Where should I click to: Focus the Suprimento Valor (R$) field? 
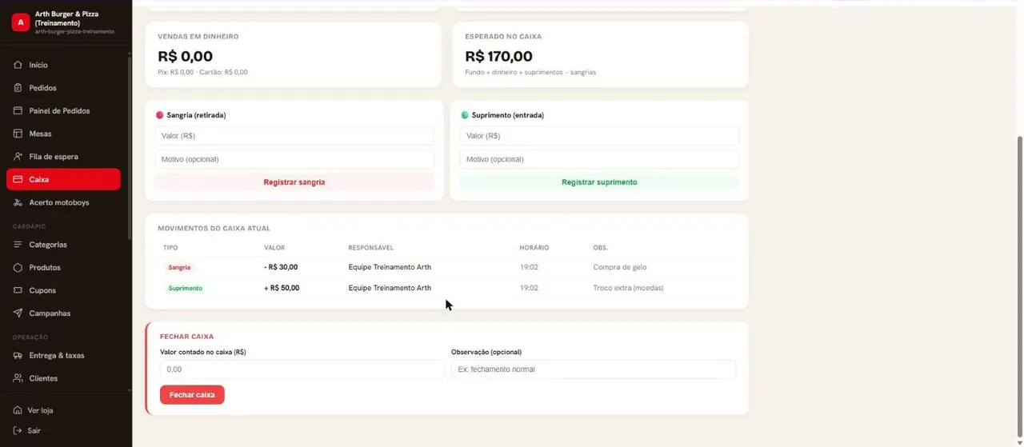pos(599,136)
